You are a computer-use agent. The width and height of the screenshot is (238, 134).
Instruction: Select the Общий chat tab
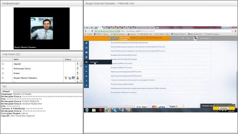pyautogui.click(x=6, y=92)
